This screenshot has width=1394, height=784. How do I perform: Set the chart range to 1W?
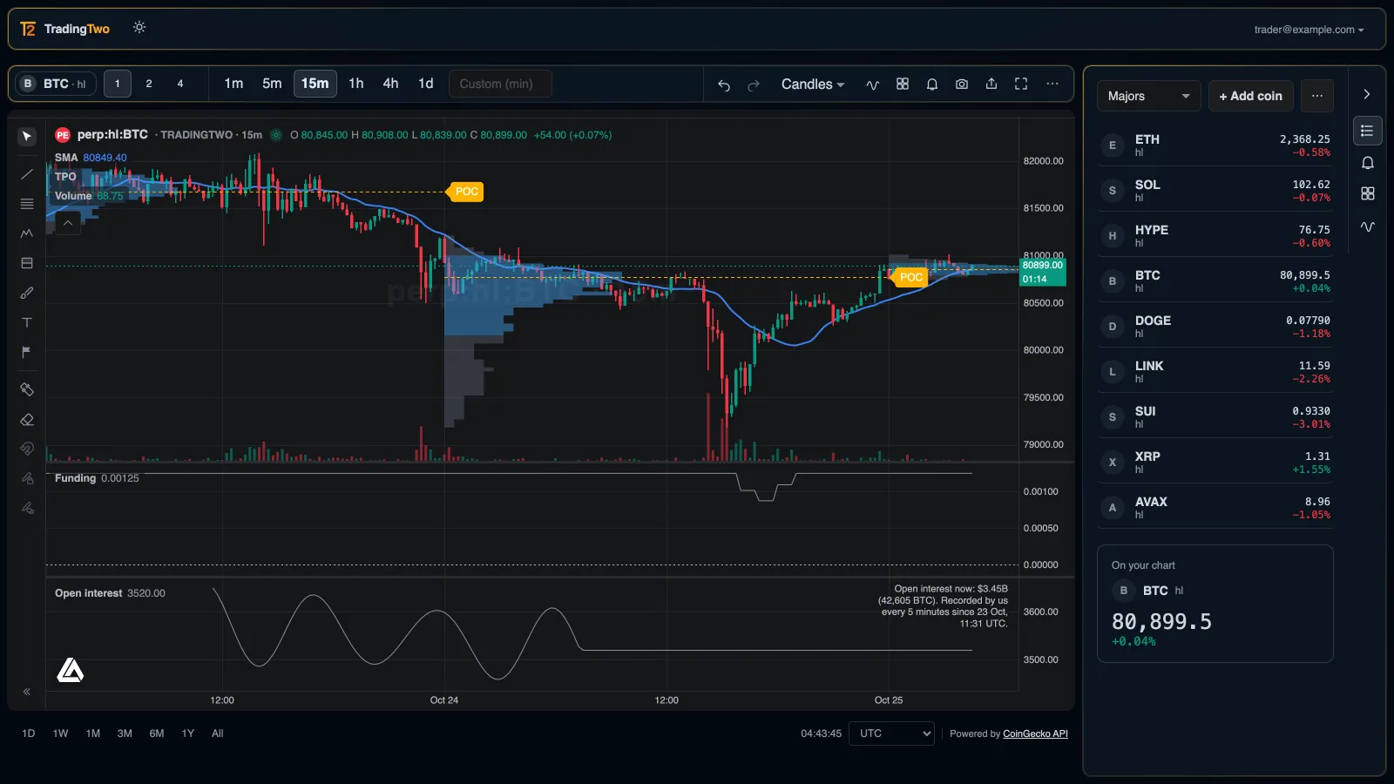60,733
